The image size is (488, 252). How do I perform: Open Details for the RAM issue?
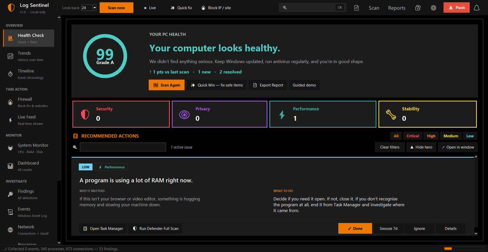click(x=450, y=228)
